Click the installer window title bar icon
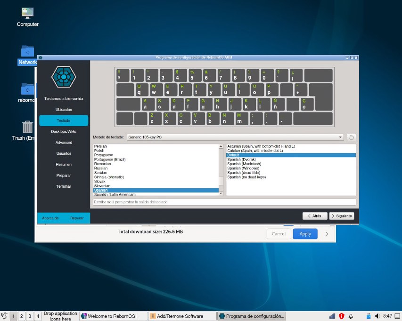The height and width of the screenshot is (321, 402). (x=41, y=57)
